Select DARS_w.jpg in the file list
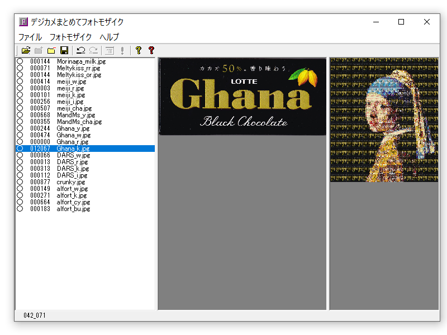Screen dimensions: 447x335 73,155
